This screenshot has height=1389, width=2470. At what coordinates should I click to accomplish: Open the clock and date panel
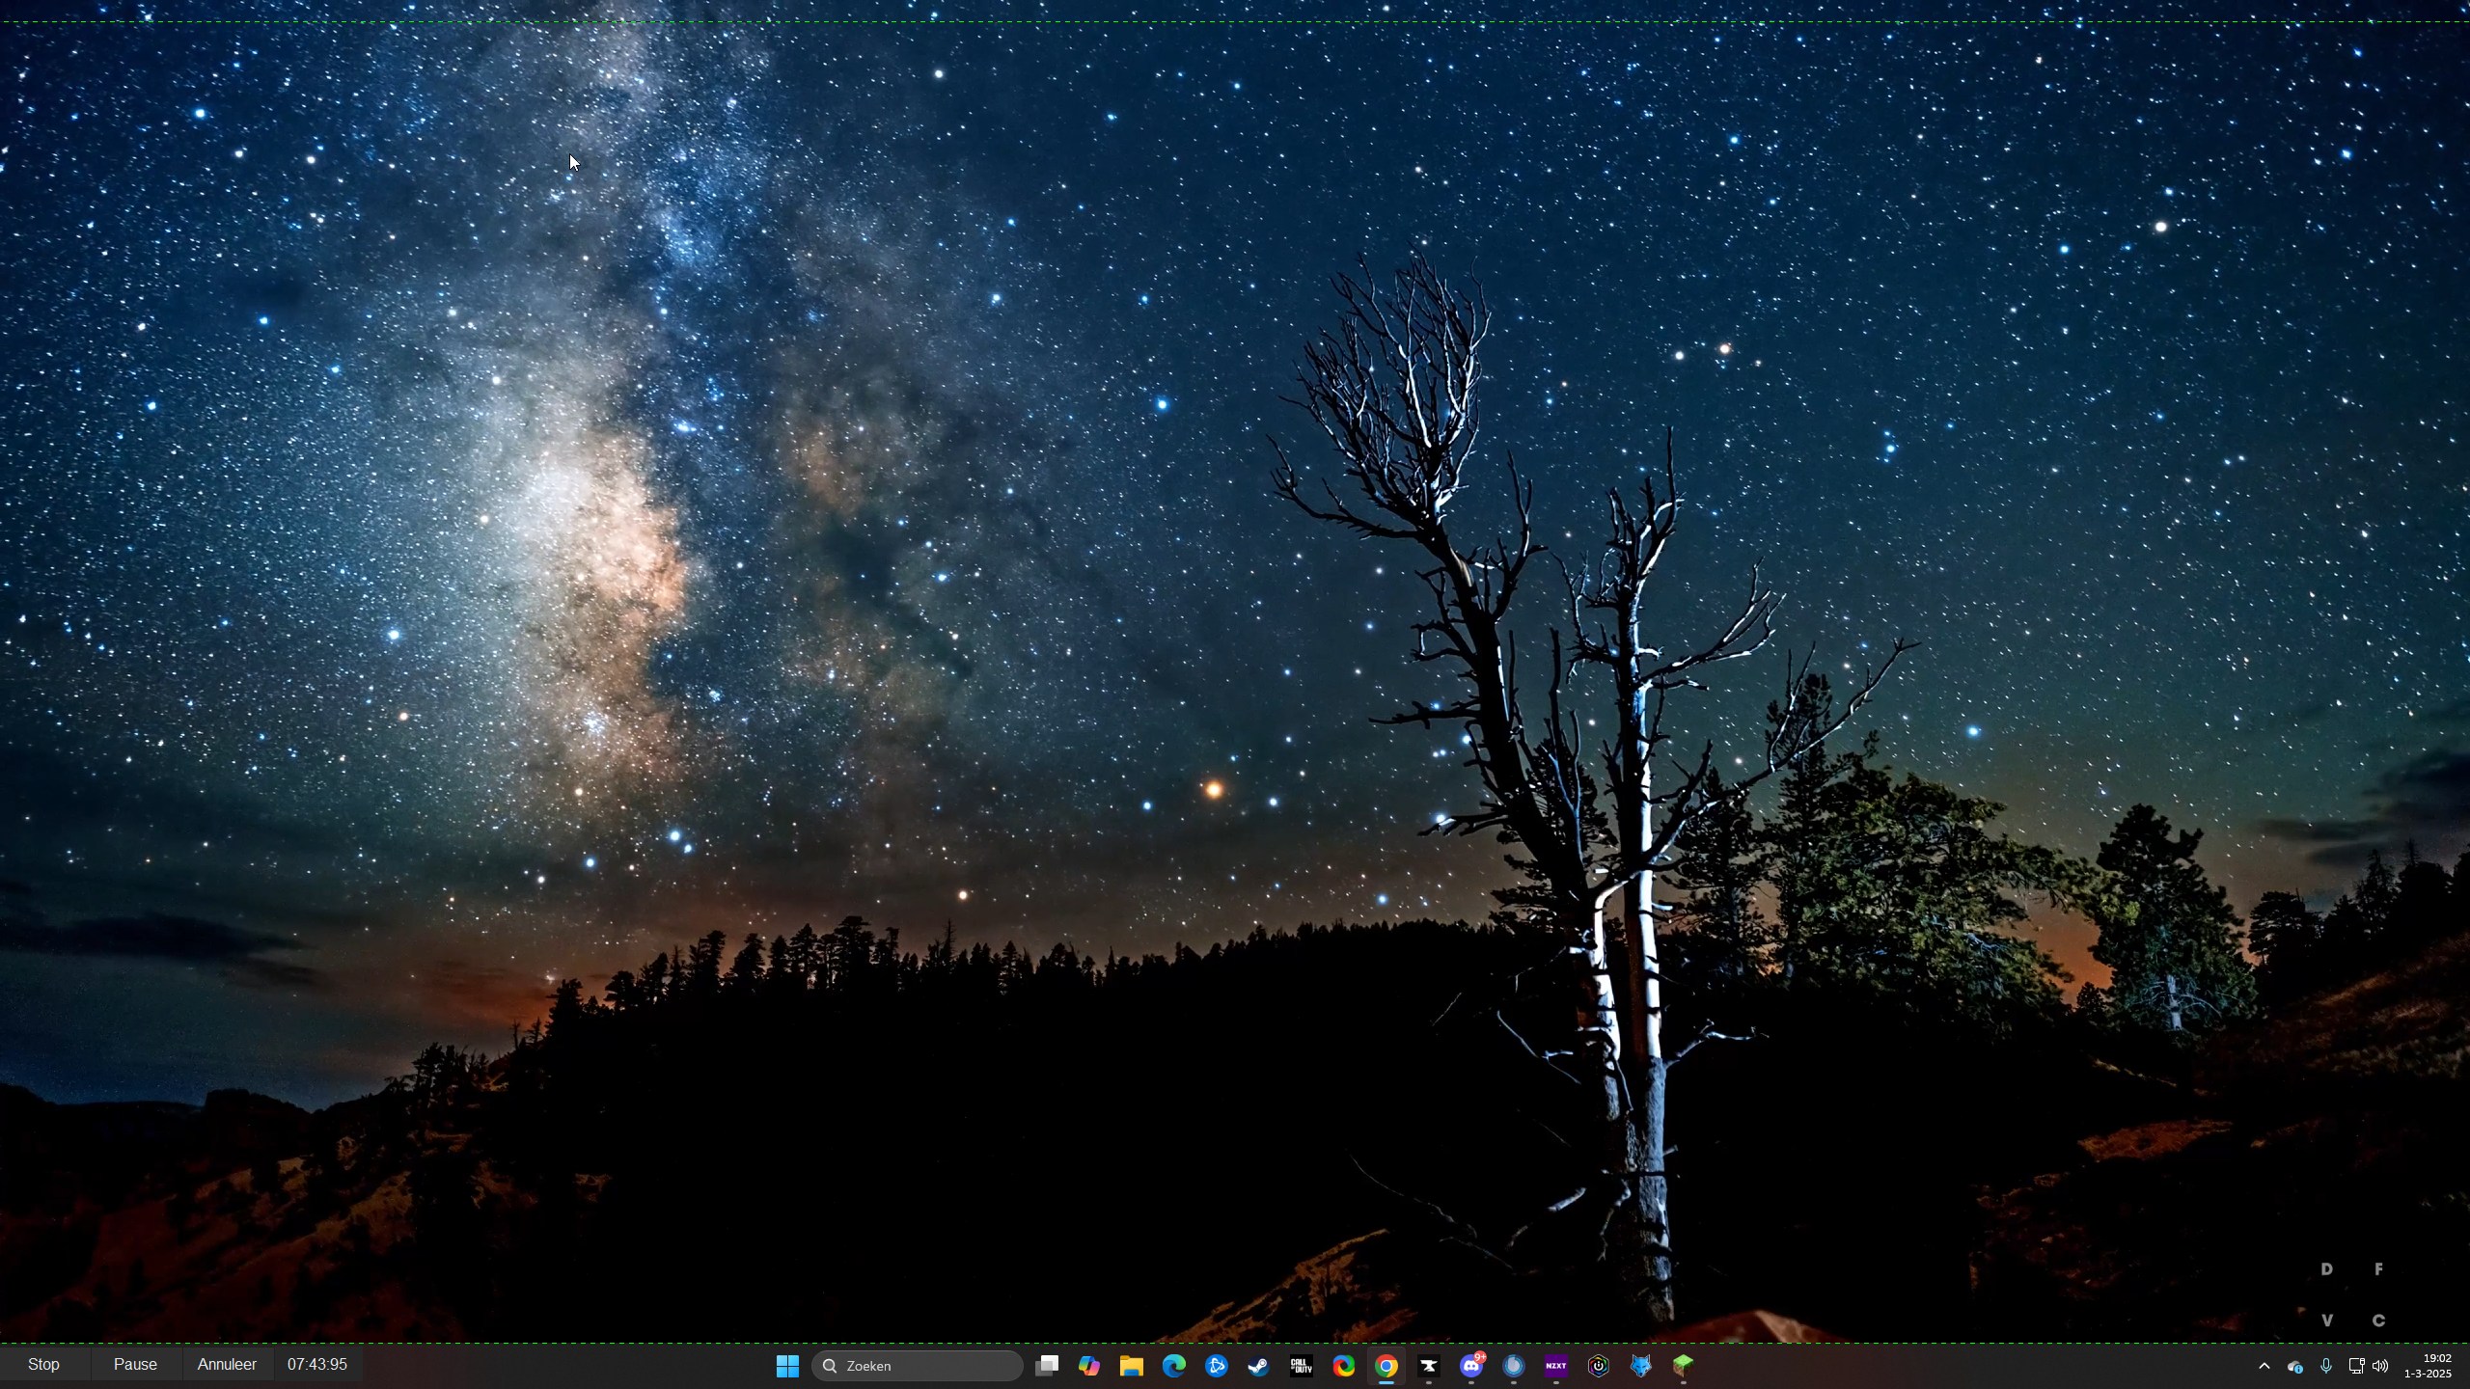click(x=2428, y=1366)
